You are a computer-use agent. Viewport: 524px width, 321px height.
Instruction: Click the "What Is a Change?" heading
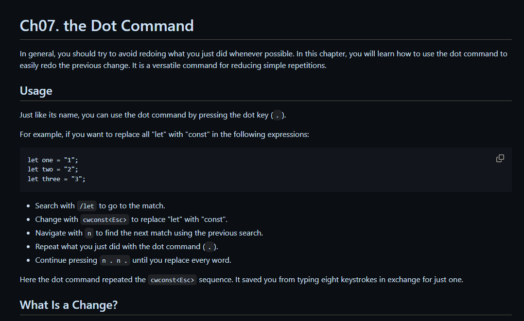pos(69,305)
